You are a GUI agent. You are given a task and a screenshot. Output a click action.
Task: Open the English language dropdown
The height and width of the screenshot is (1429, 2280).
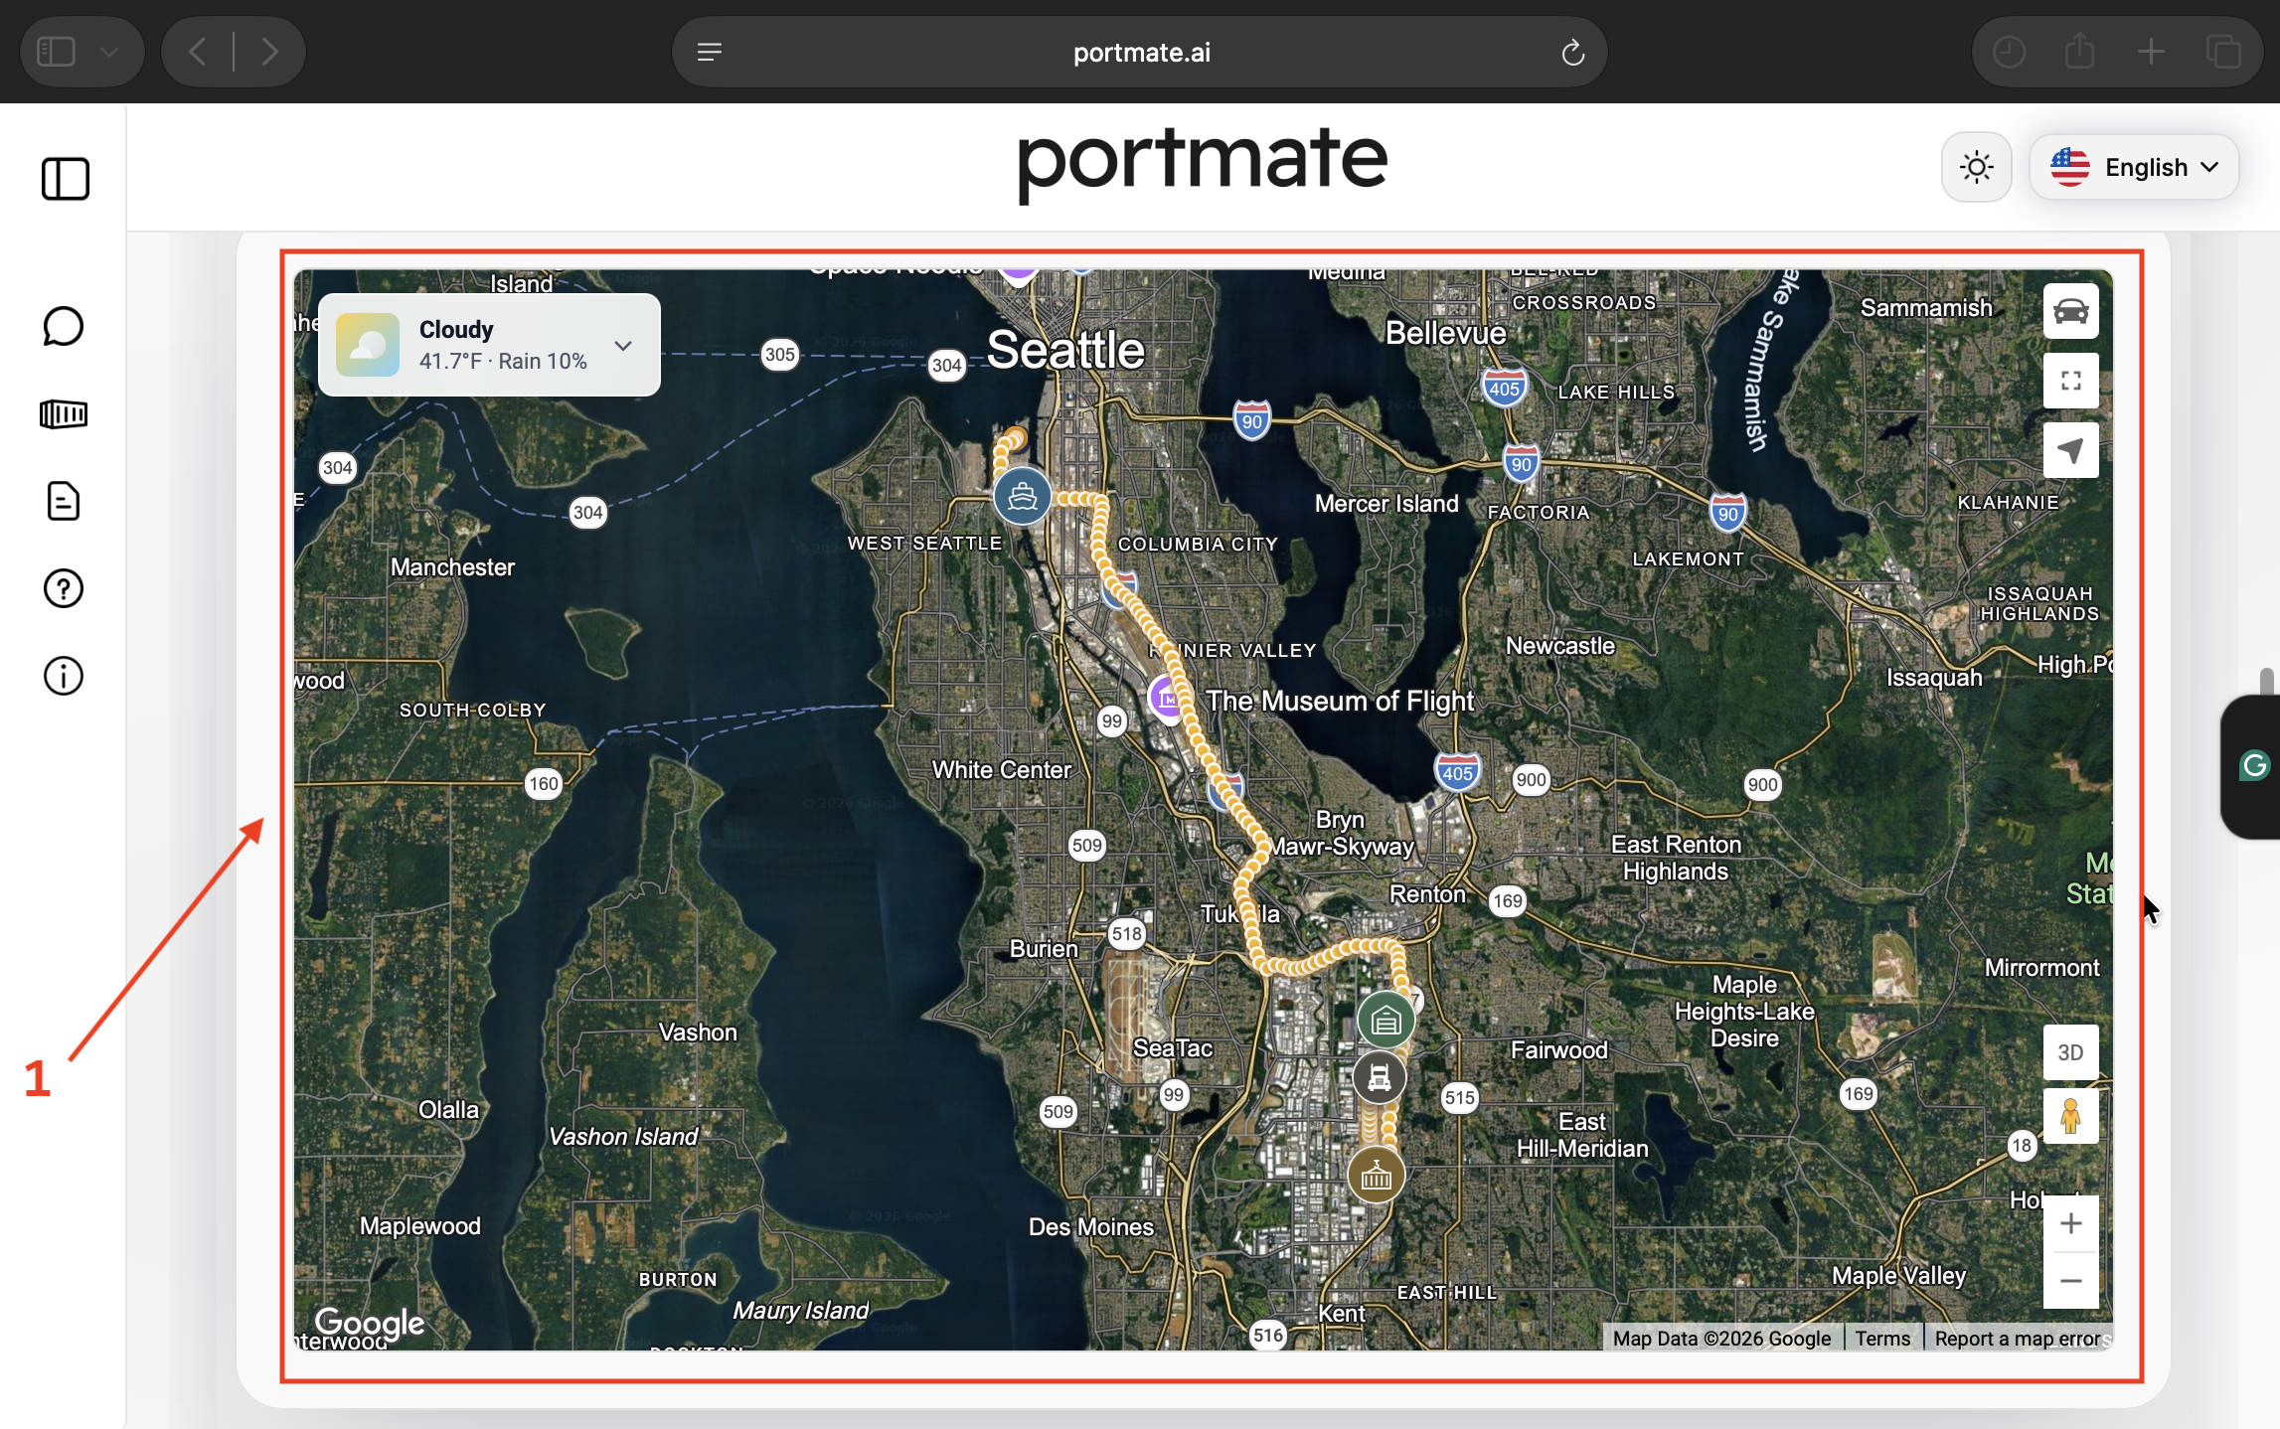2133,167
